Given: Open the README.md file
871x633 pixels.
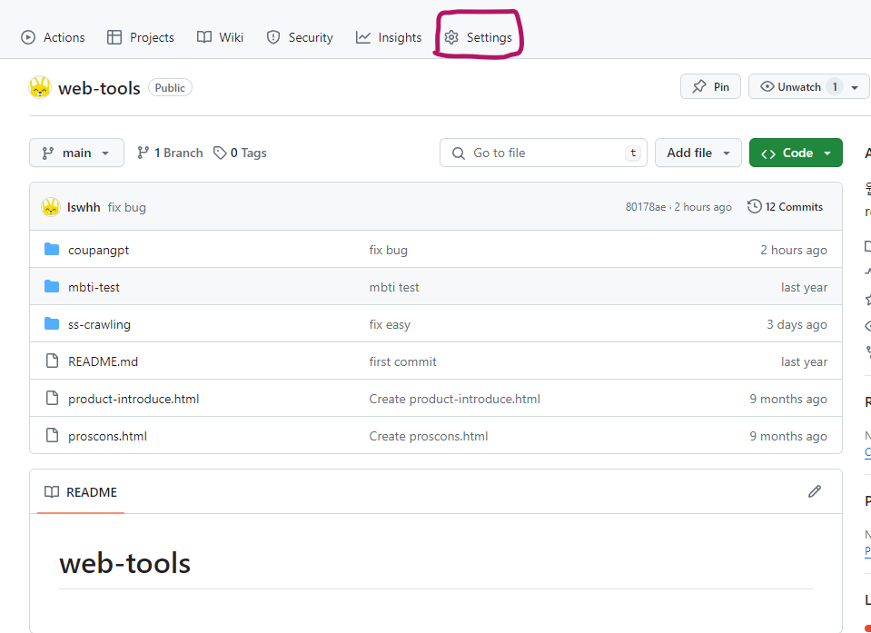Looking at the screenshot, I should [103, 361].
